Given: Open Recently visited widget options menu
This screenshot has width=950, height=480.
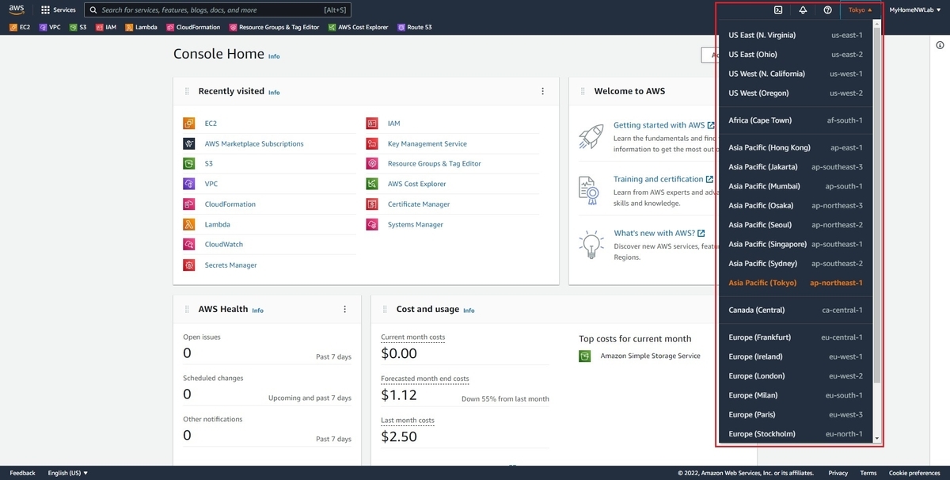Looking at the screenshot, I should (x=542, y=91).
